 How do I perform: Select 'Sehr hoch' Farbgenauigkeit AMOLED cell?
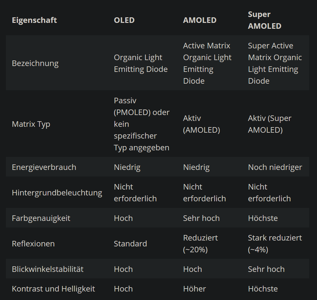[x=201, y=218]
